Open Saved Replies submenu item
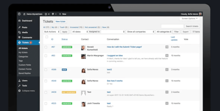Viewport: 220px width, 111px height. (x=25, y=73)
